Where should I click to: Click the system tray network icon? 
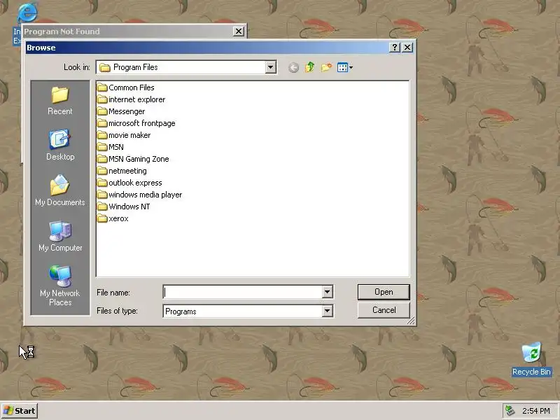(x=510, y=411)
